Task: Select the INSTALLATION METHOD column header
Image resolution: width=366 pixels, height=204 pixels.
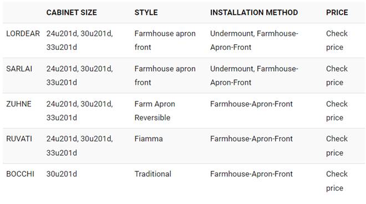Action: point(254,12)
